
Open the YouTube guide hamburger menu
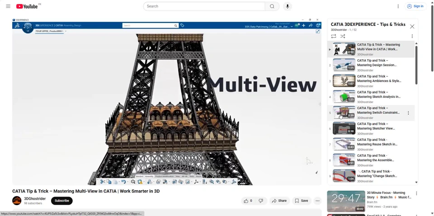(8, 6)
